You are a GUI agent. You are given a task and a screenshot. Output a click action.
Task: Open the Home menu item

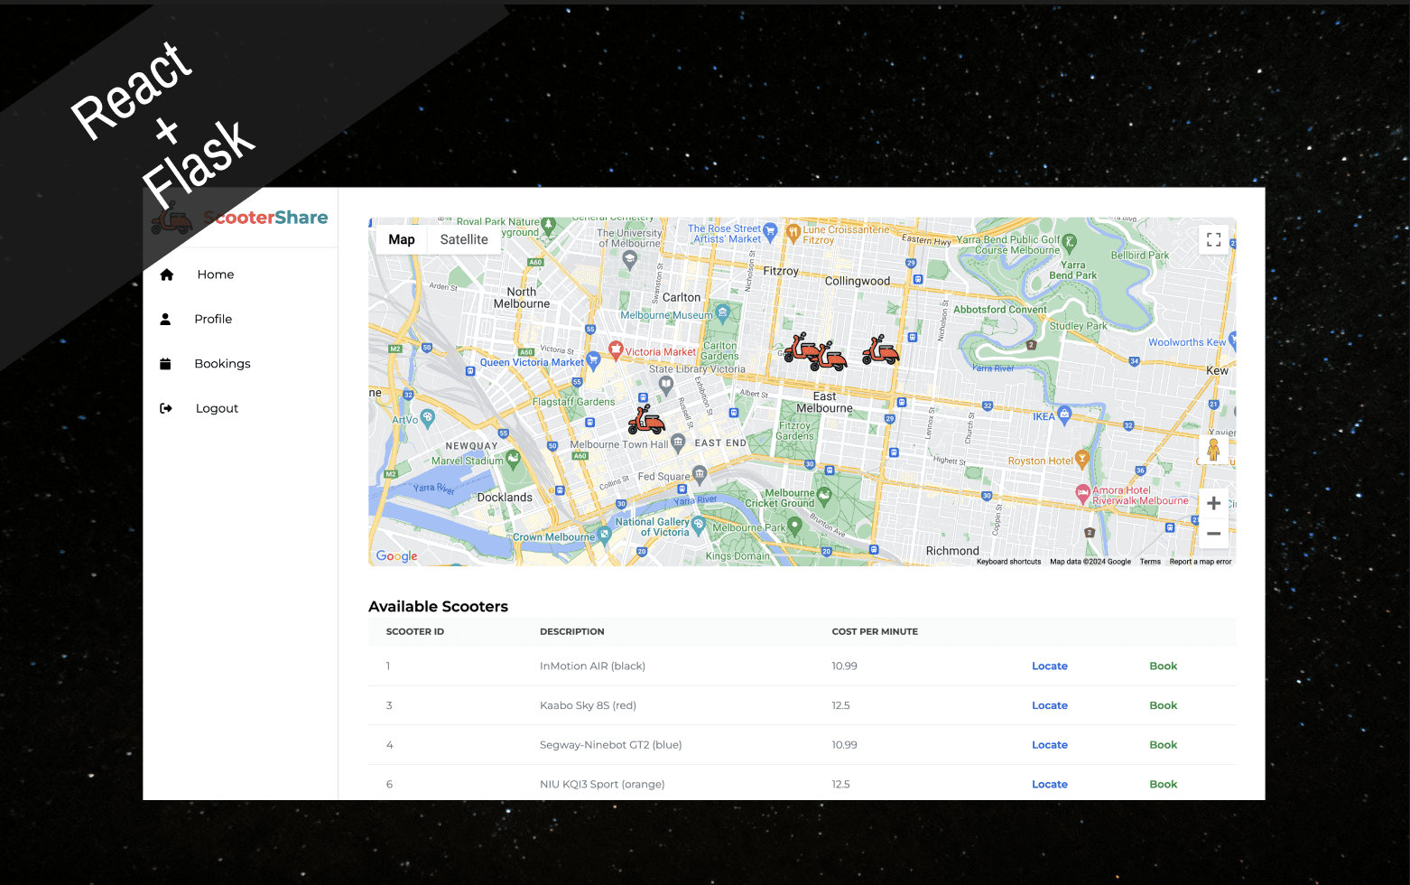pos(216,275)
